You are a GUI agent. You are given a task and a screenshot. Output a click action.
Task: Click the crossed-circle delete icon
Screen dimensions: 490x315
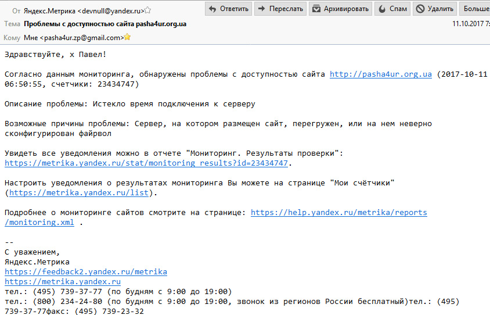(420, 9)
